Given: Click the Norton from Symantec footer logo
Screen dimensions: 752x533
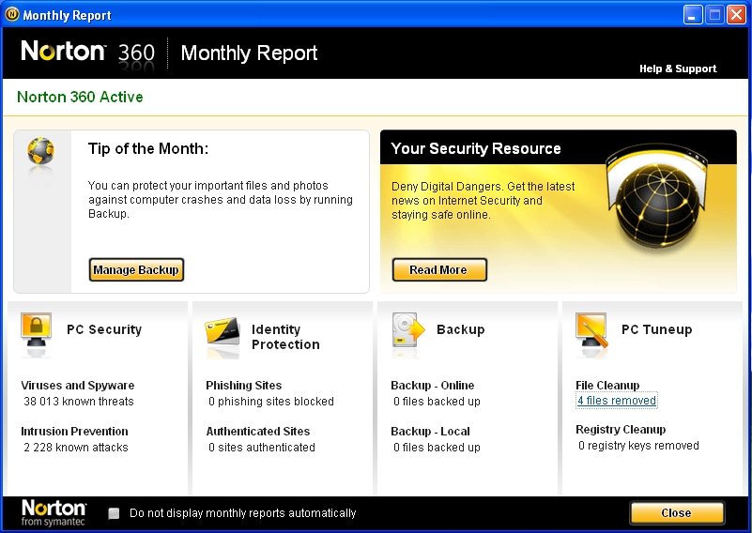Looking at the screenshot, I should point(54,513).
